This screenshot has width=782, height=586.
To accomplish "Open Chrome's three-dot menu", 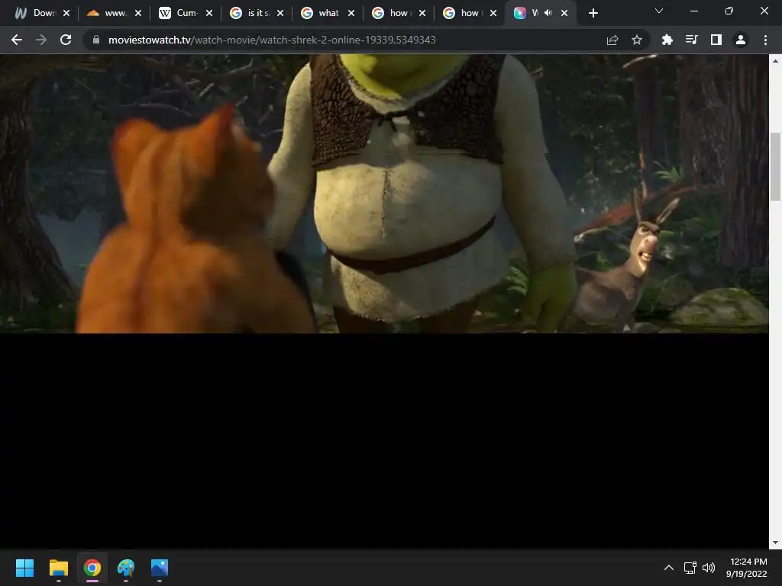I will click(765, 40).
